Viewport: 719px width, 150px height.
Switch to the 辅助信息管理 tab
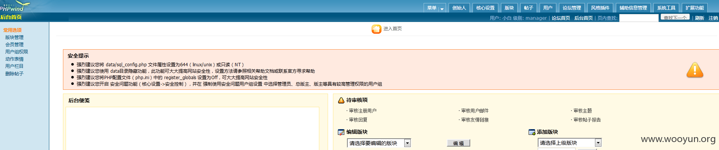click(x=633, y=8)
